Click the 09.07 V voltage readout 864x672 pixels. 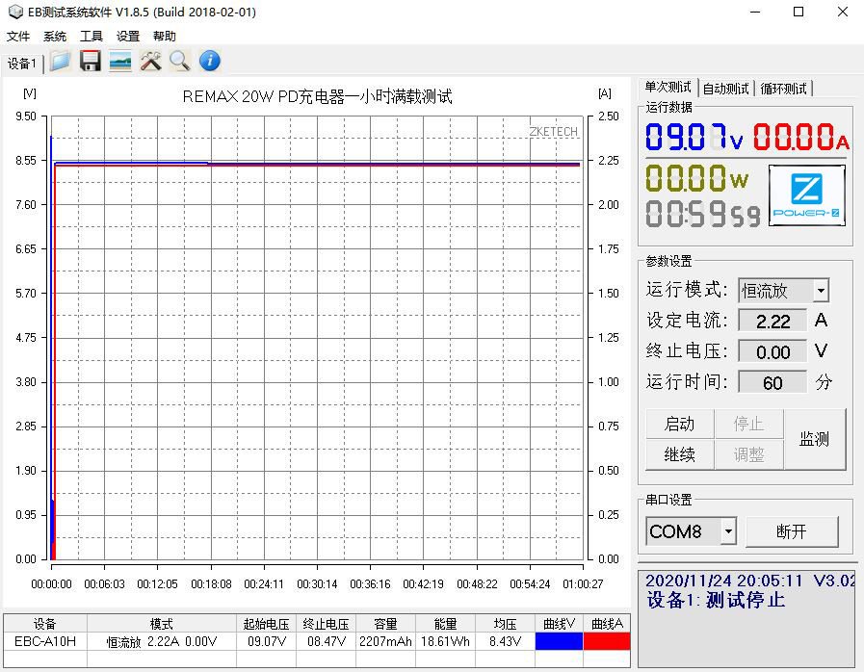(x=694, y=137)
